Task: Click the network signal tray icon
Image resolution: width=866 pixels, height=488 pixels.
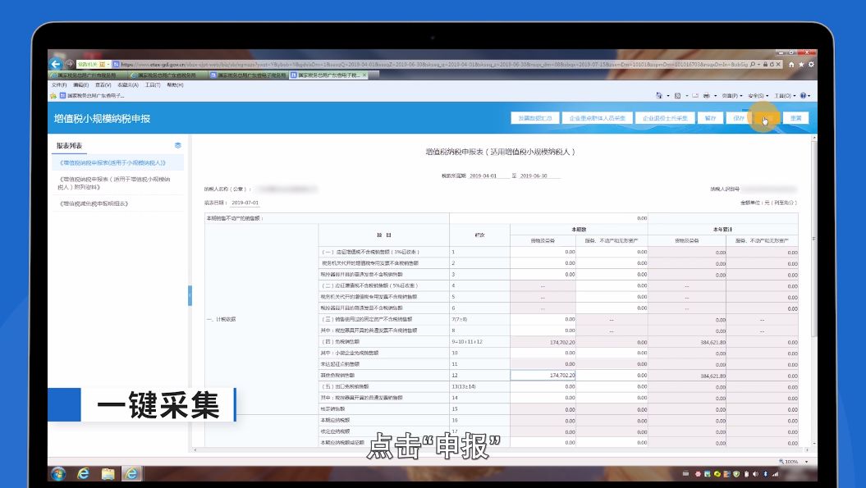Action: (x=776, y=474)
